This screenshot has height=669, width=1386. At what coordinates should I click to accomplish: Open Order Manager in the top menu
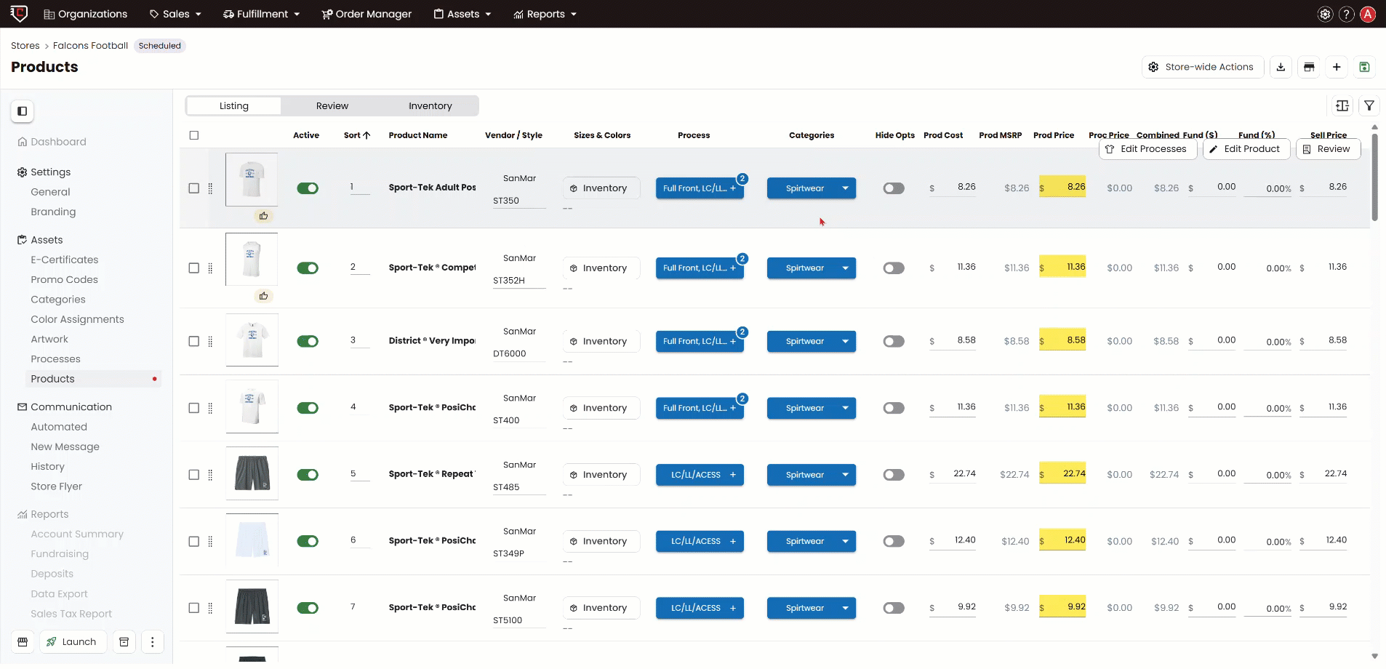click(x=366, y=14)
